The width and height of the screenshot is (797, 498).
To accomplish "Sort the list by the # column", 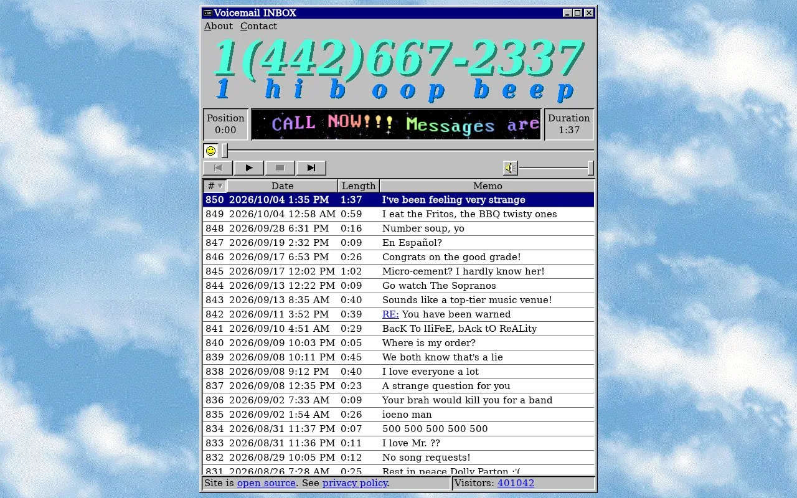I will [x=215, y=186].
